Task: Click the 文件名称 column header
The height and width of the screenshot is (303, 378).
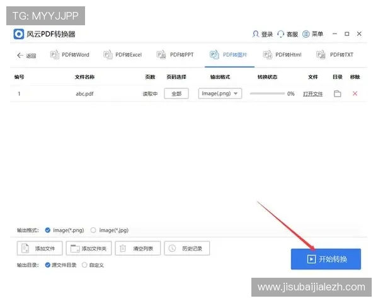Action: pyautogui.click(x=84, y=77)
